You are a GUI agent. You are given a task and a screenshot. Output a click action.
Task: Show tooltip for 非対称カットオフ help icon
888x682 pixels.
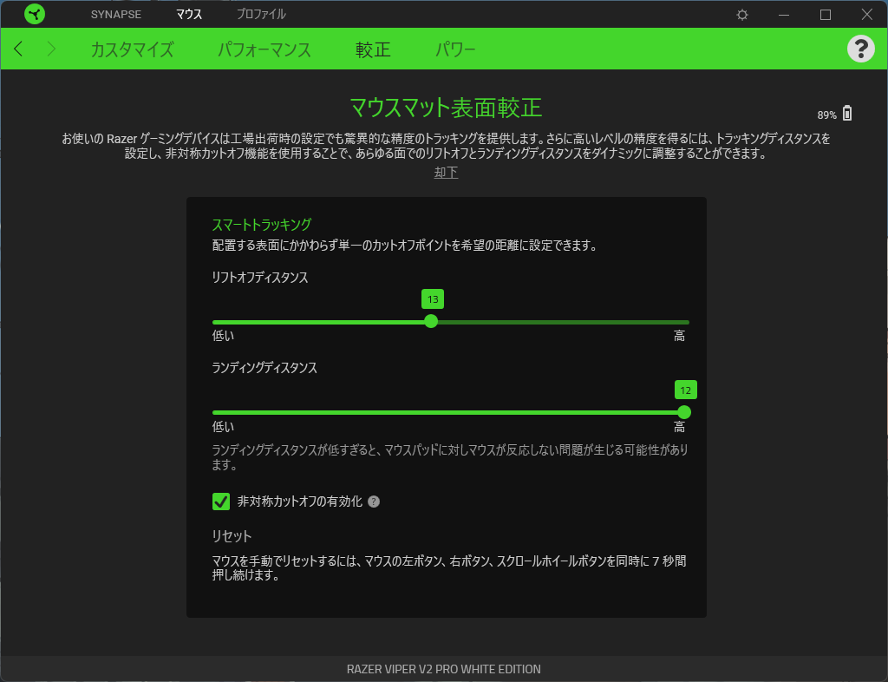374,502
